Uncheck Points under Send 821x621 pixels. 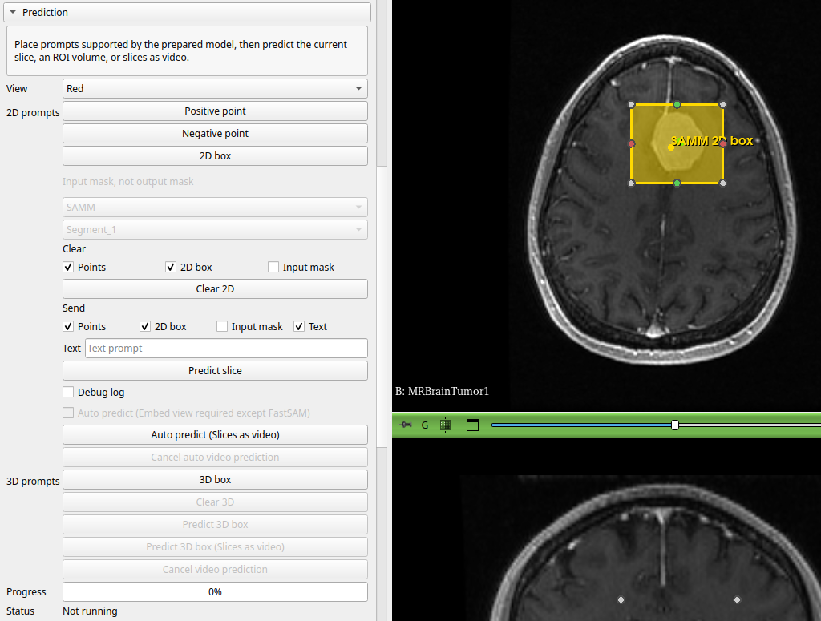click(x=68, y=326)
